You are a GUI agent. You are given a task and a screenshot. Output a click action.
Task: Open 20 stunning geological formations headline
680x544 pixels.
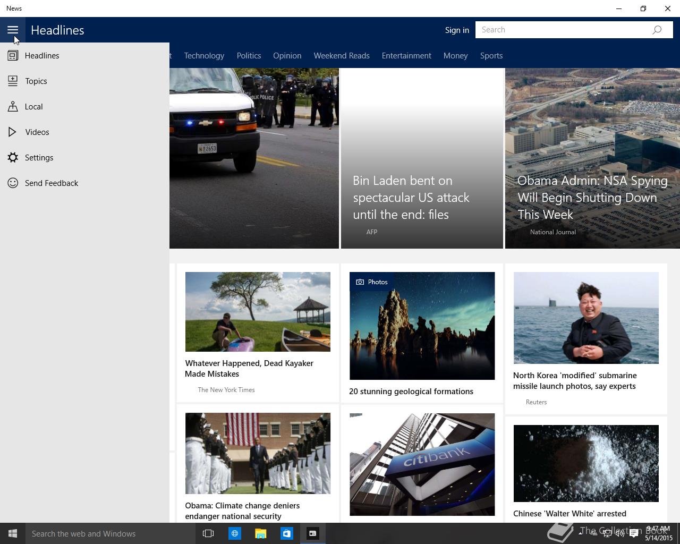click(x=411, y=391)
